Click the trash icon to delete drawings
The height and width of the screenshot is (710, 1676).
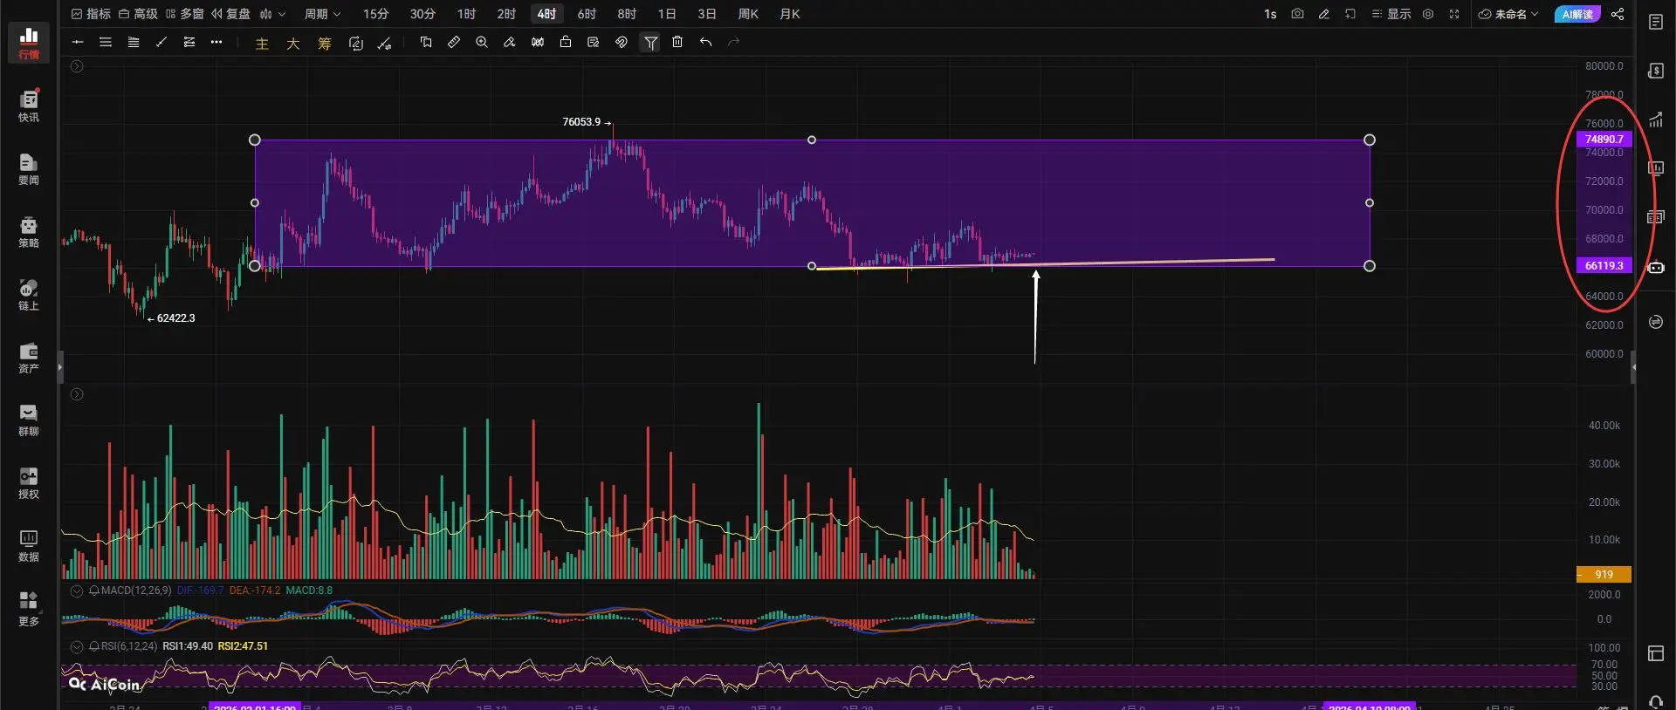(x=677, y=42)
